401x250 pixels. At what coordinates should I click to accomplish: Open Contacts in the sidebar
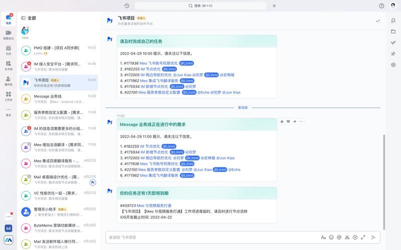point(9,81)
